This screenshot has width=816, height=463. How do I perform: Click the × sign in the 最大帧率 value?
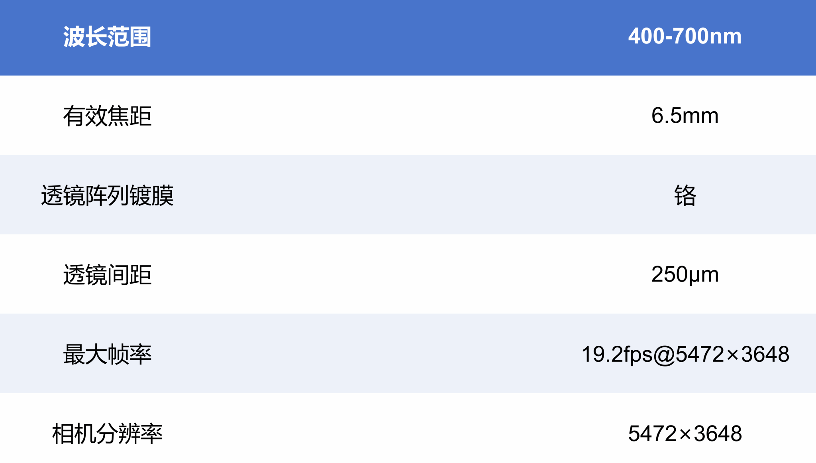pos(732,355)
